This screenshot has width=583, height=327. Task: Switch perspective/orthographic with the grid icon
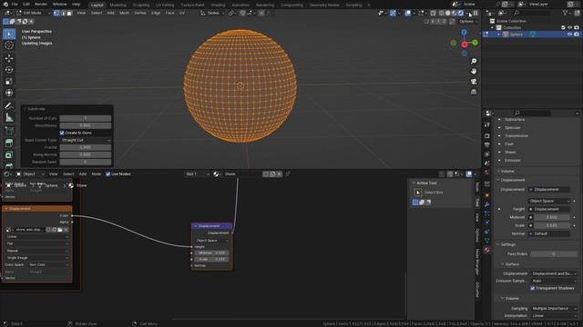(474, 92)
